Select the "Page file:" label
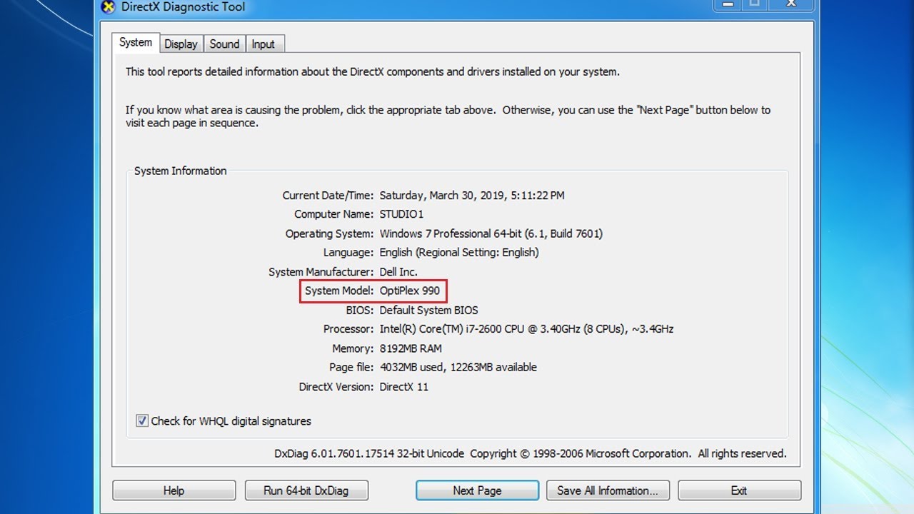The width and height of the screenshot is (914, 514). (350, 368)
